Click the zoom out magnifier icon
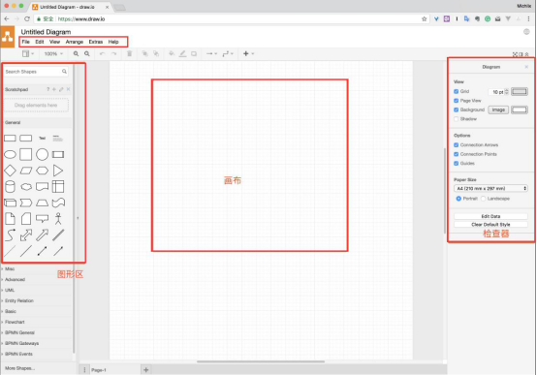Image resolution: width=537 pixels, height=375 pixels. 87,53
